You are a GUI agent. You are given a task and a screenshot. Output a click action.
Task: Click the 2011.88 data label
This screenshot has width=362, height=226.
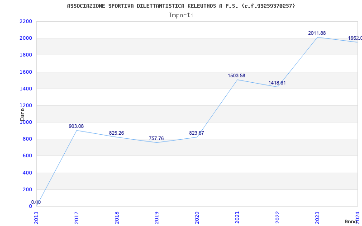click(x=317, y=33)
